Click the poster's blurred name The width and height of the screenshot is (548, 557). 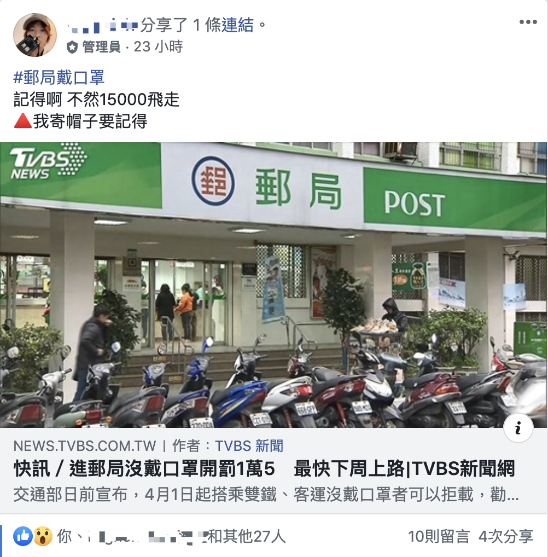click(x=103, y=26)
